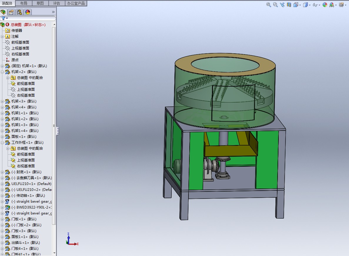Collapse the 工作外框<1> tree node
Screen dimensions: 349x256
pyautogui.click(x=2, y=143)
